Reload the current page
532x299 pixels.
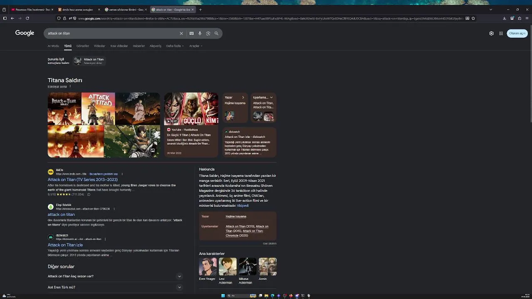[27, 18]
